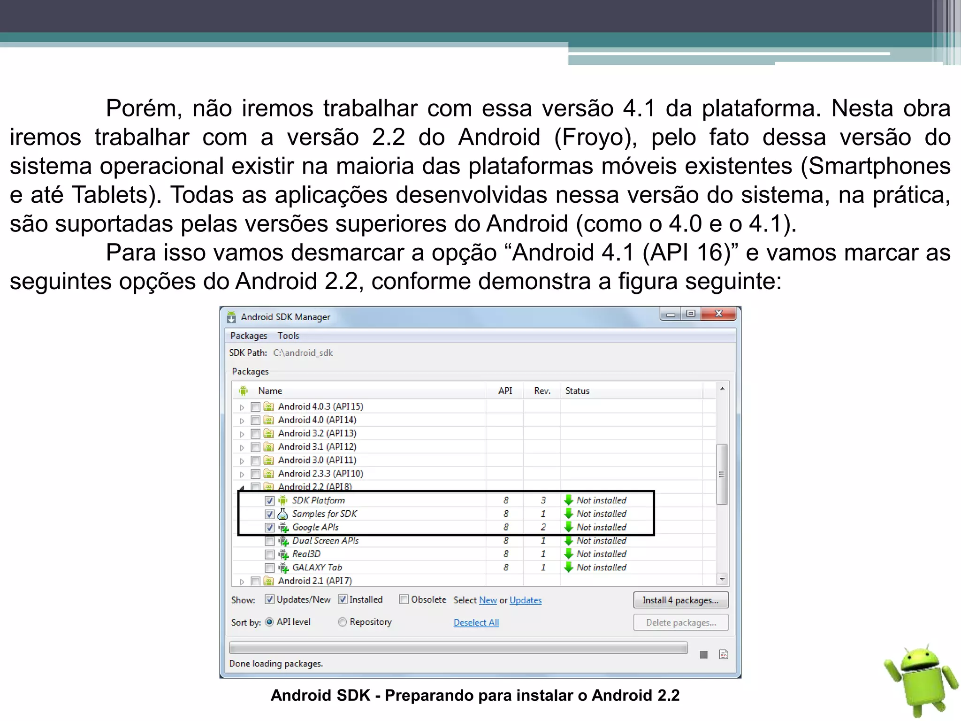Click the Dual Screen APIs add-on icon
Image resolution: width=961 pixels, height=721 pixels.
tap(283, 541)
